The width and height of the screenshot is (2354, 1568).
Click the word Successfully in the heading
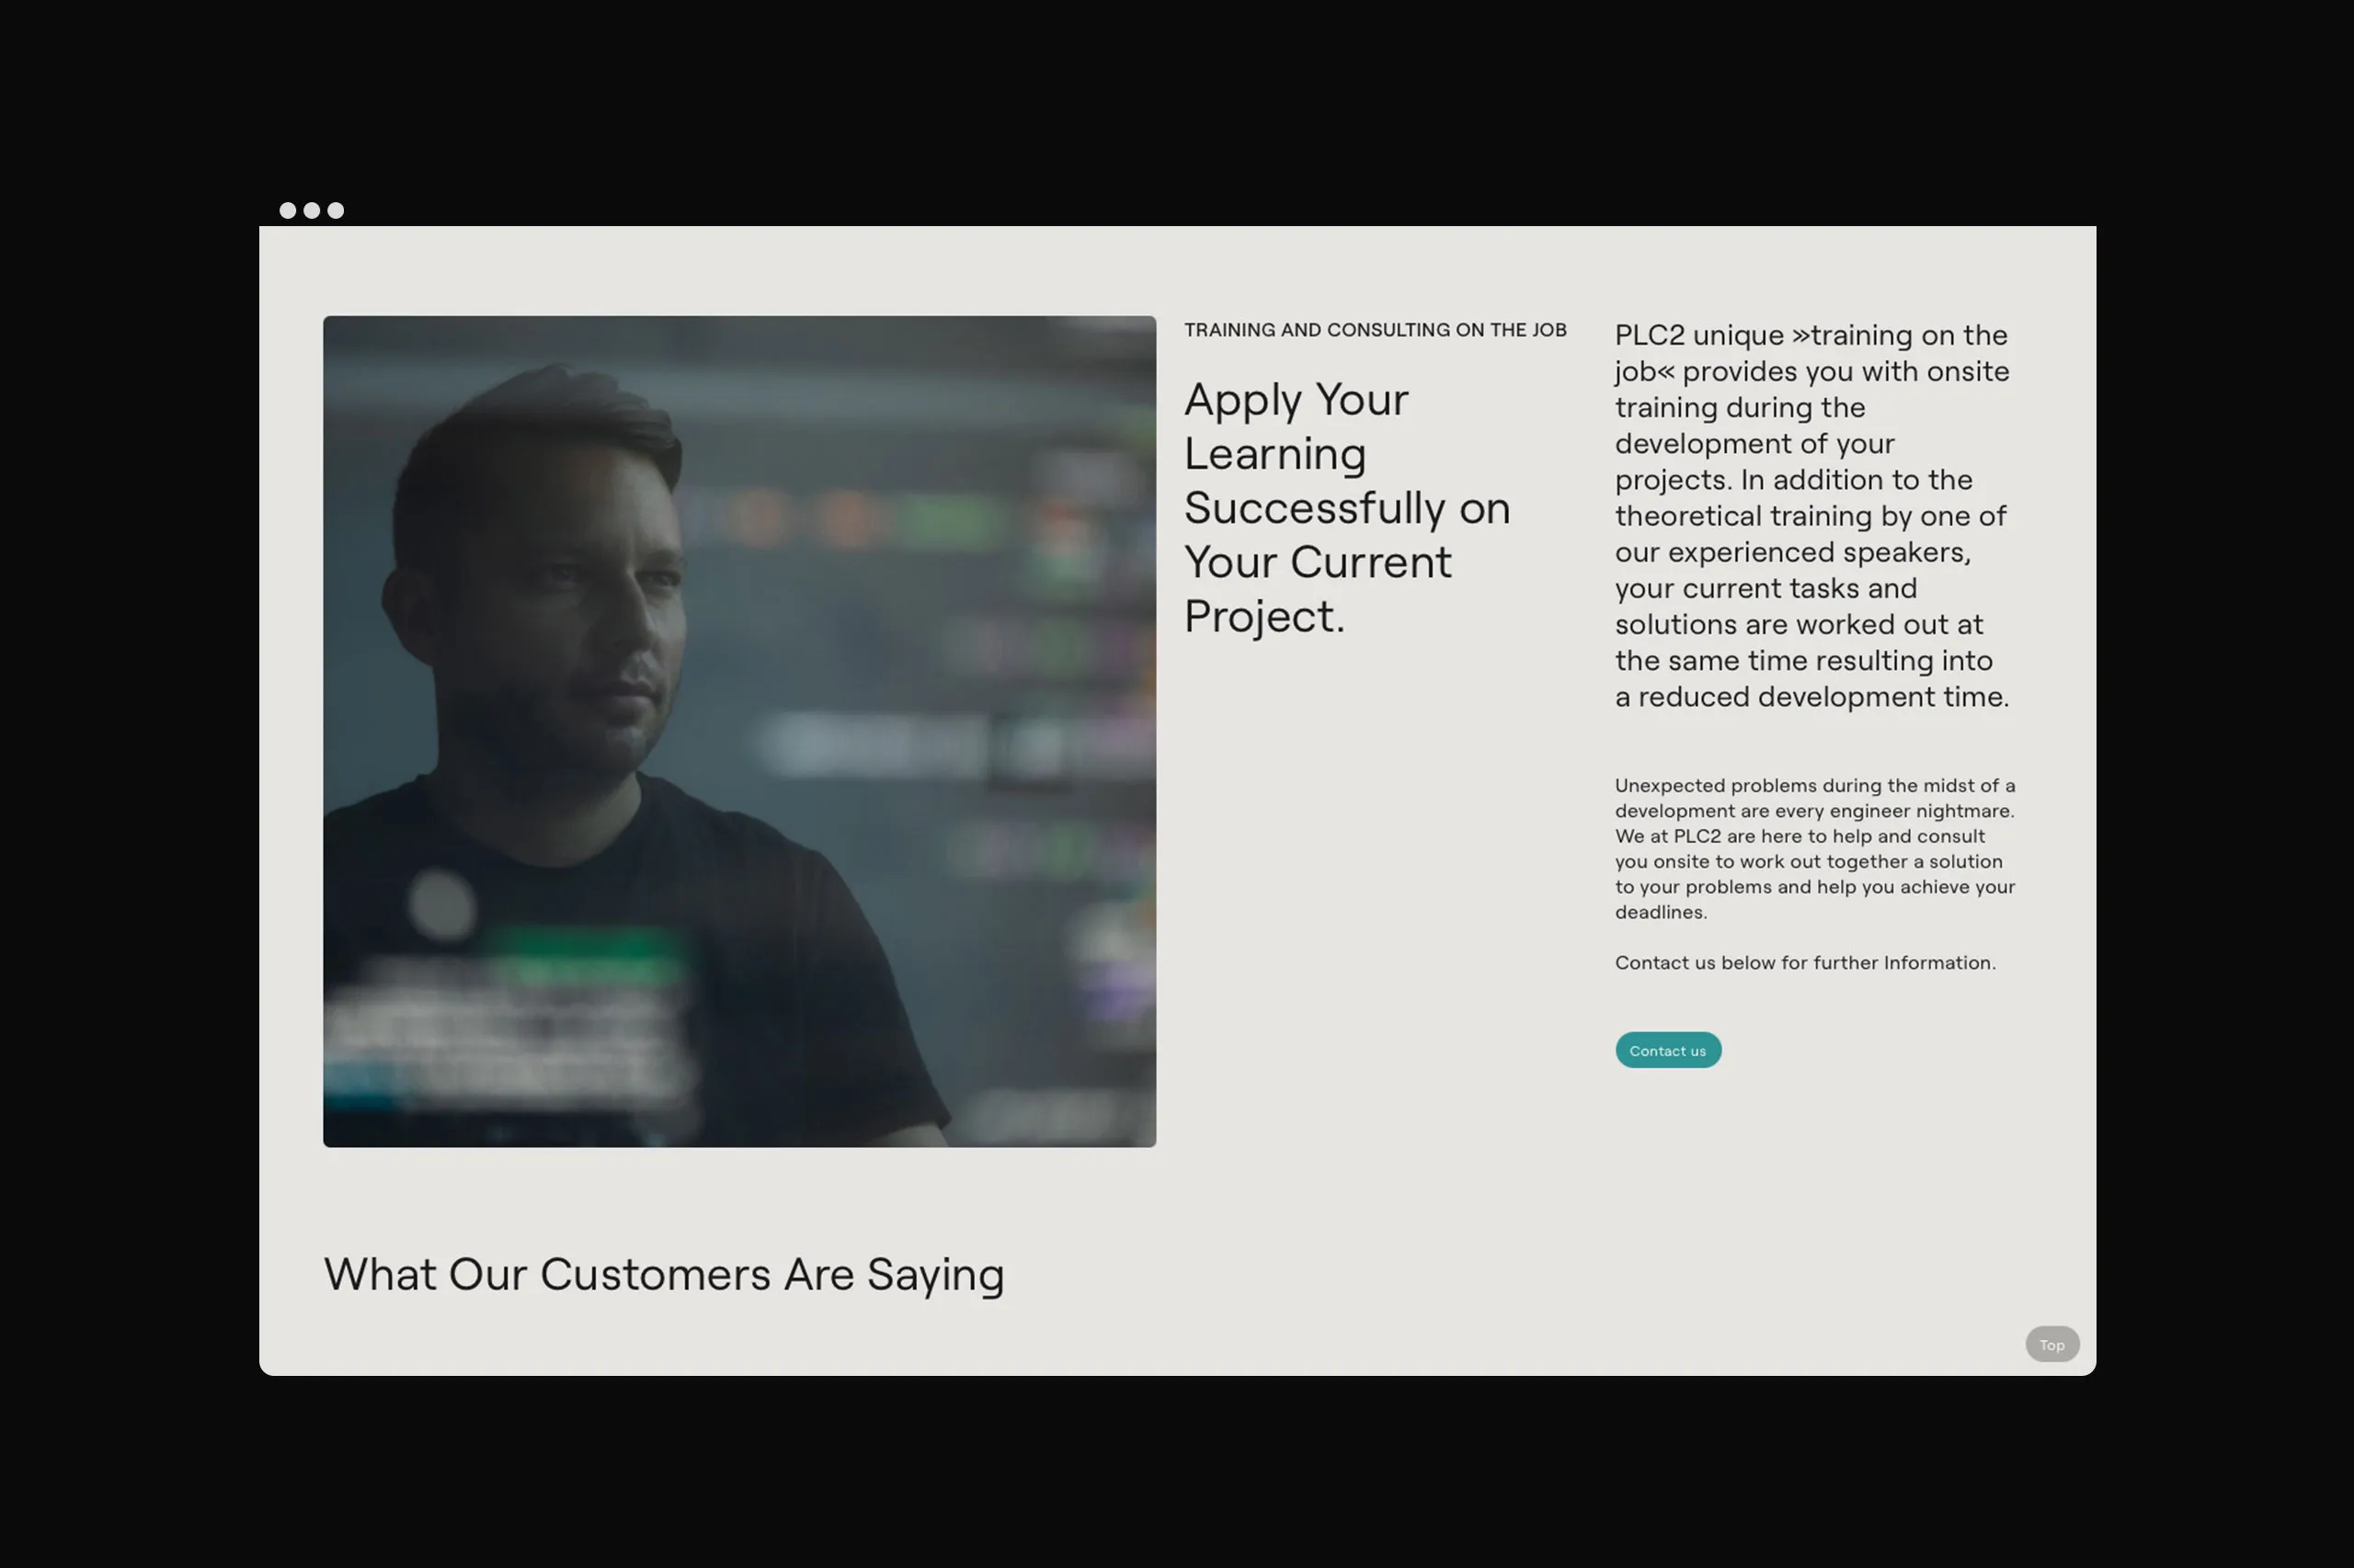(x=1315, y=508)
